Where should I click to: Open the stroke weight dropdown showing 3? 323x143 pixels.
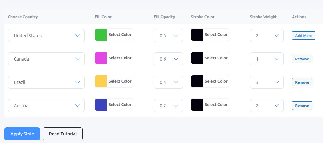coord(267,82)
